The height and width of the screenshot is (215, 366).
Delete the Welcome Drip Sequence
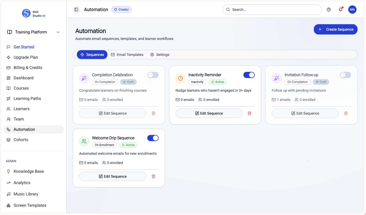pyautogui.click(x=153, y=176)
